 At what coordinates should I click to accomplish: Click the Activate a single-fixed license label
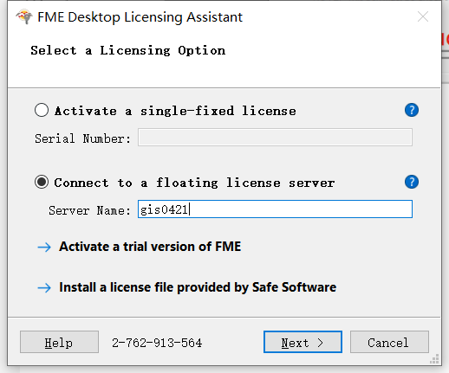(175, 111)
